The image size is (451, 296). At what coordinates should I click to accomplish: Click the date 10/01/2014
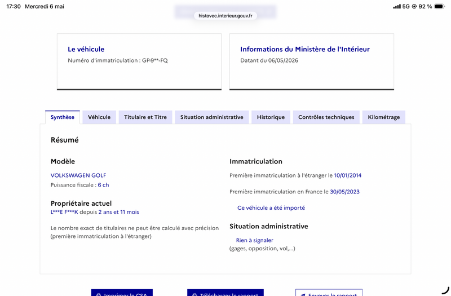(348, 175)
